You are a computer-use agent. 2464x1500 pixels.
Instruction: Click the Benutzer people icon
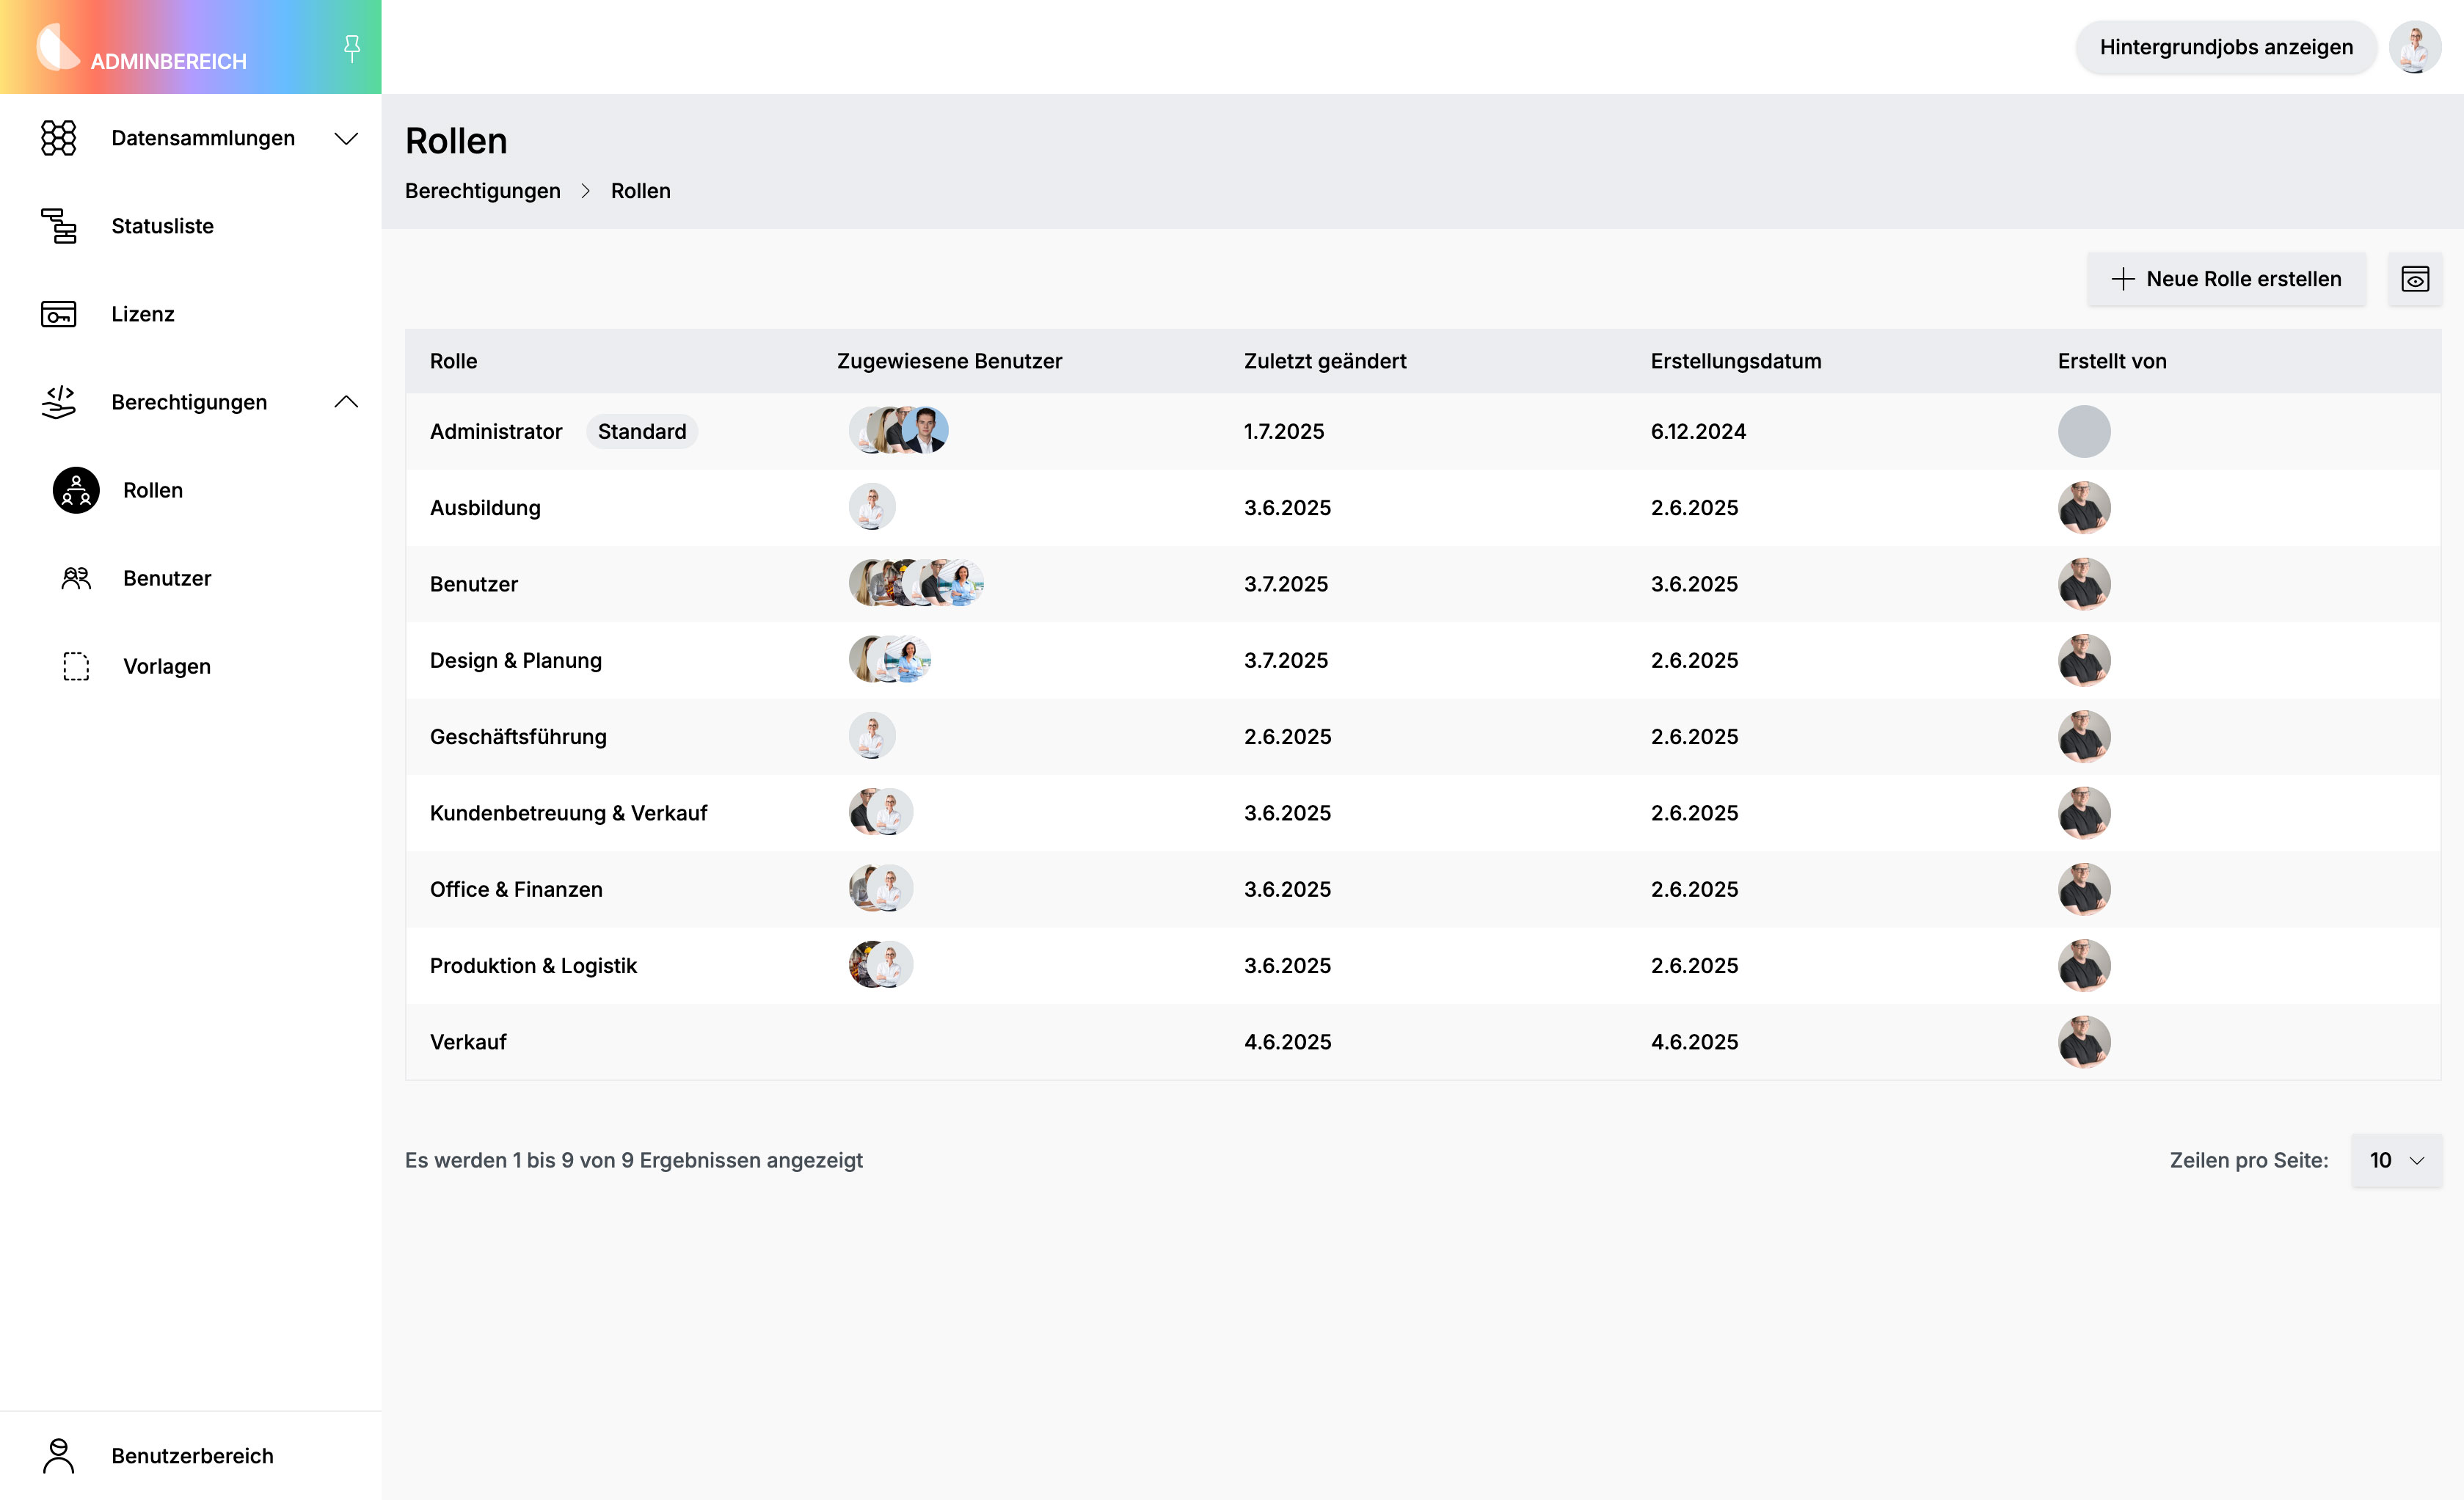click(76, 578)
